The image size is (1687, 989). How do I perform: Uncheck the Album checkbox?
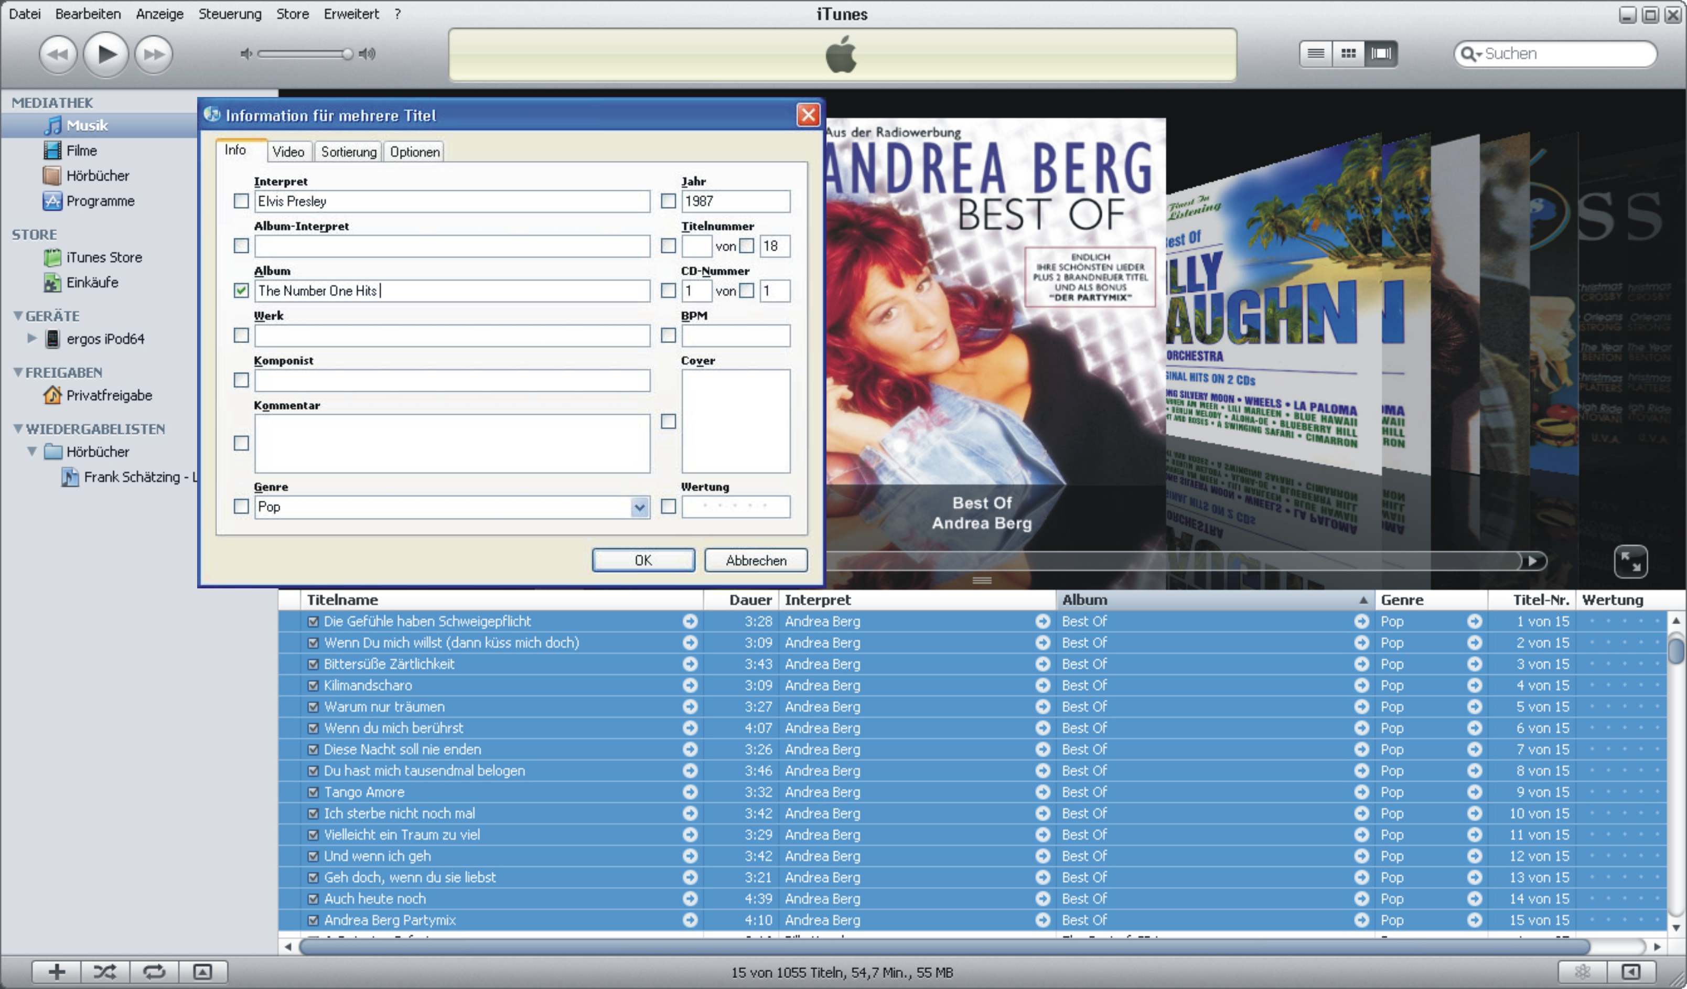[241, 291]
